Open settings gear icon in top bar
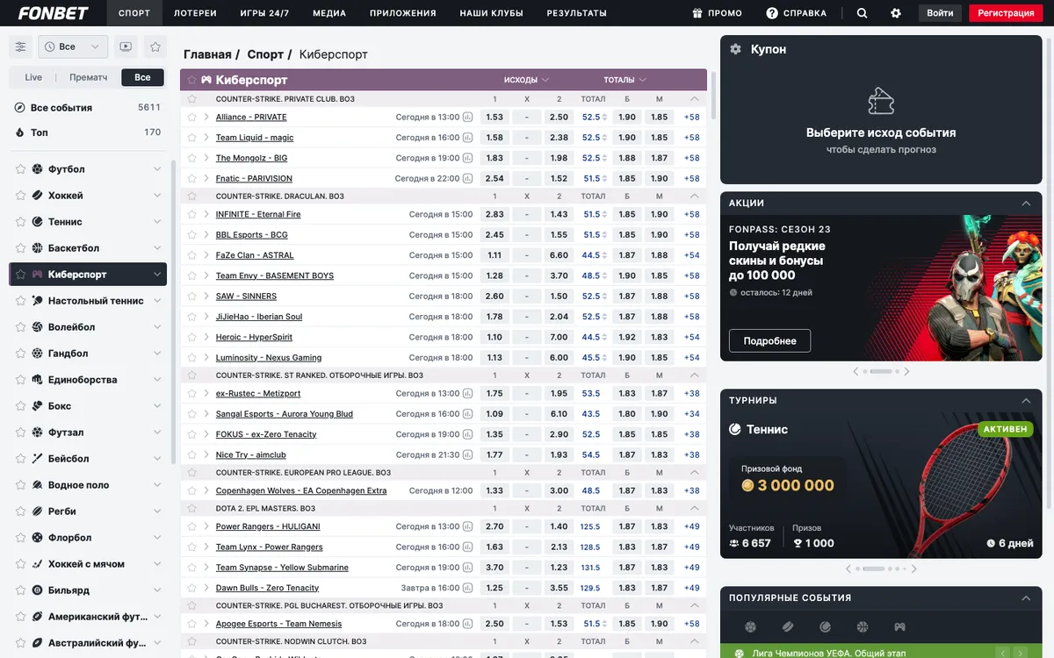The height and width of the screenshot is (658, 1054). coord(896,13)
